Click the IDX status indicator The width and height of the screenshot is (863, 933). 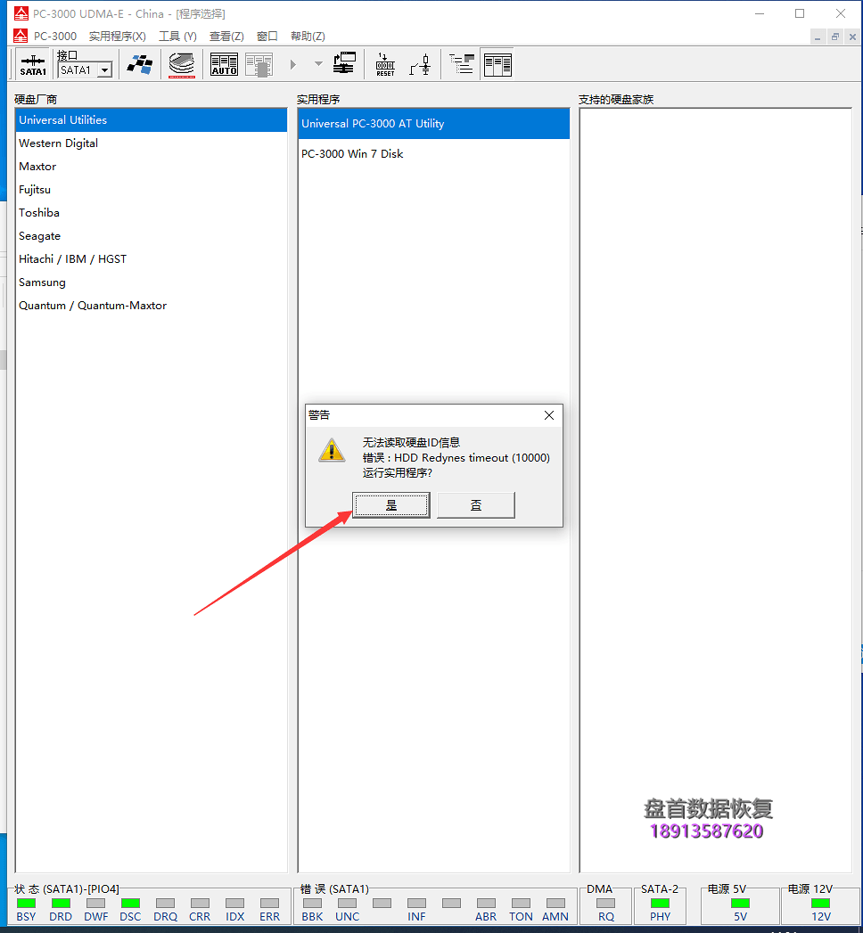(235, 910)
